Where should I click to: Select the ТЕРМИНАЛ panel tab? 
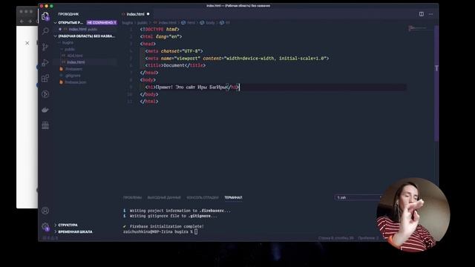tap(233, 197)
